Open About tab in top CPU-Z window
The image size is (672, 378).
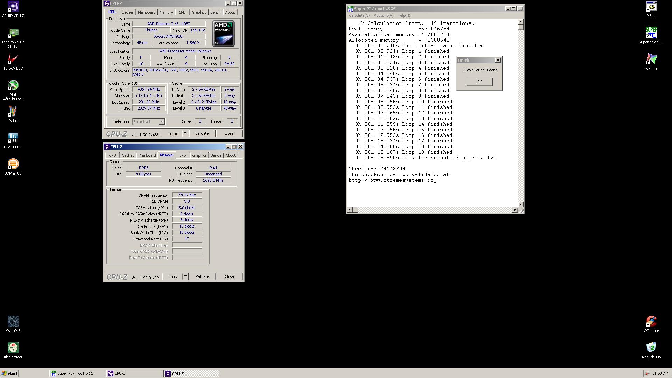[x=230, y=12]
